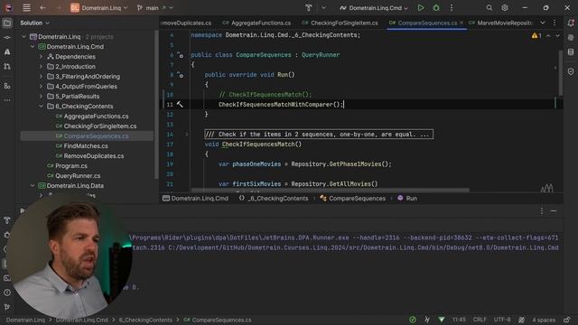Click the 4 spaces indent setting
The width and height of the screenshot is (578, 325).
coord(544,320)
